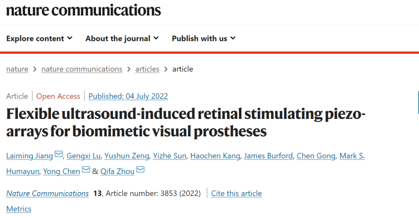Select author Yizhe Sun

170,156
